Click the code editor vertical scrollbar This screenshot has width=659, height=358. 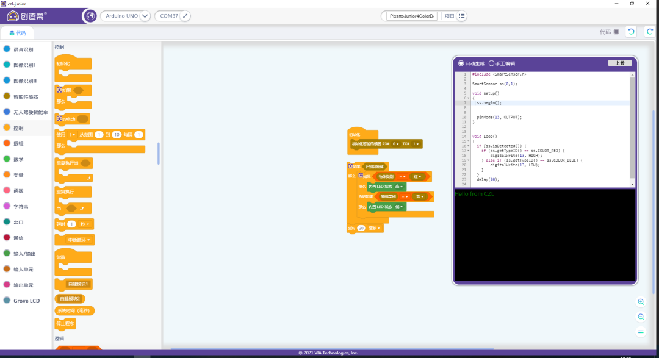coord(632,128)
